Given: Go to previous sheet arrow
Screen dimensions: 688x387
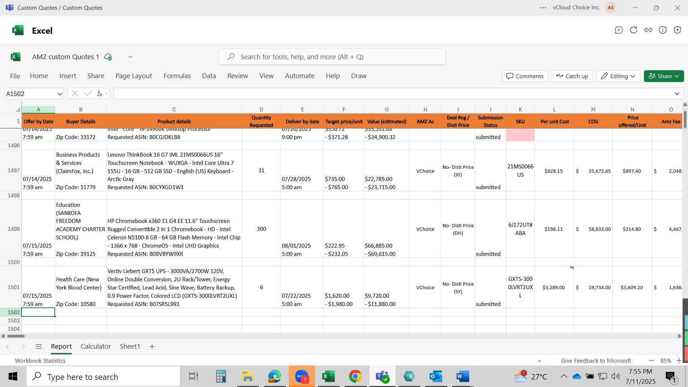Looking at the screenshot, I should [x=8, y=347].
